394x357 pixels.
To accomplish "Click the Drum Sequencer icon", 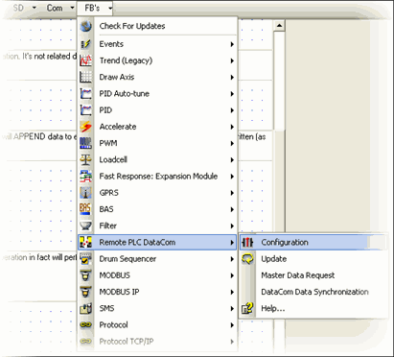I will click(85, 259).
